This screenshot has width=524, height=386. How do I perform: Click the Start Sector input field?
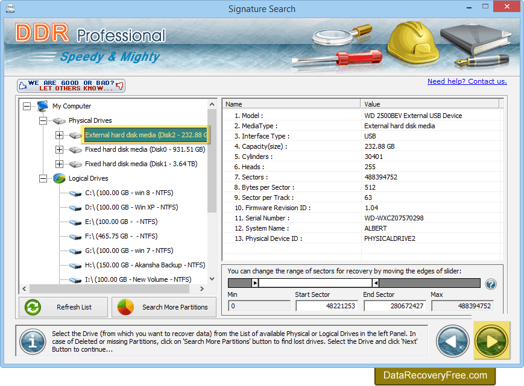327,306
